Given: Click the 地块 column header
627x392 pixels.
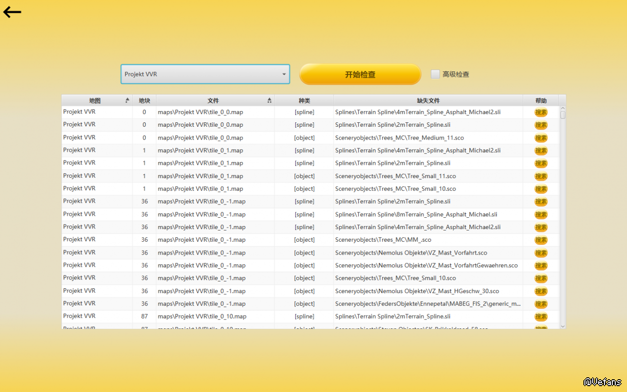Looking at the screenshot, I should [144, 100].
